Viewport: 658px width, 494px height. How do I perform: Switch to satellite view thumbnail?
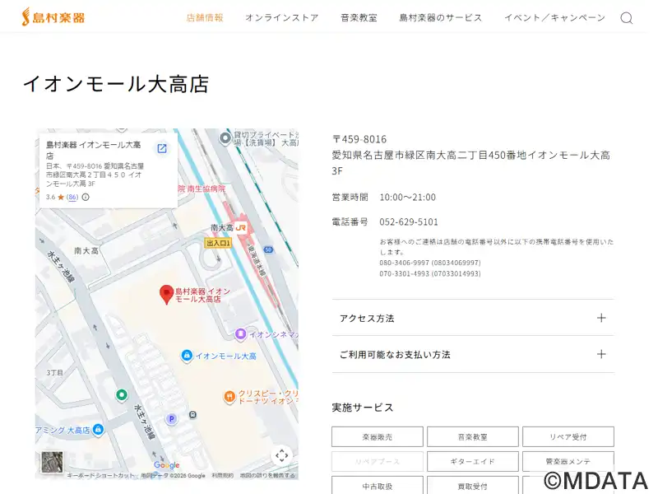pos(52,462)
